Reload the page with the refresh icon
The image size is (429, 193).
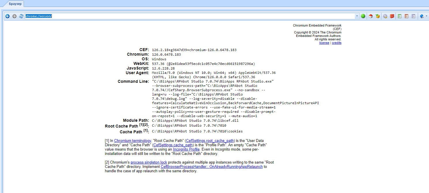tap(21, 16)
